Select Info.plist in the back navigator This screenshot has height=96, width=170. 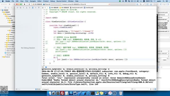coord(9,55)
